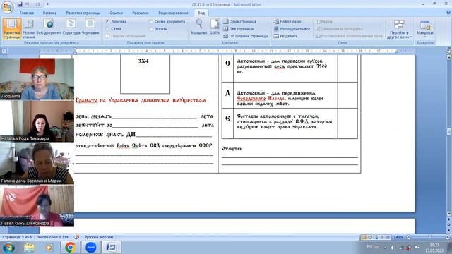Click the vertical scrollbar thumb
The height and width of the screenshot is (254, 452).
(x=449, y=132)
